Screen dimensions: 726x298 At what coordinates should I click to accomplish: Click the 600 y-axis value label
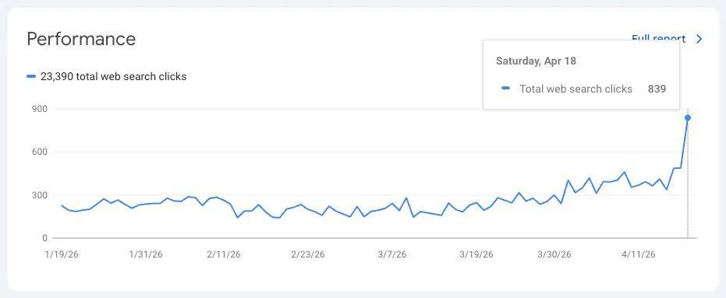coord(41,152)
